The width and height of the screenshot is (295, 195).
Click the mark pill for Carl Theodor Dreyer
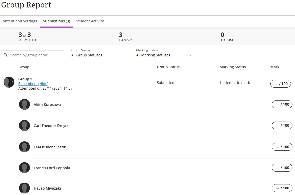282,125
